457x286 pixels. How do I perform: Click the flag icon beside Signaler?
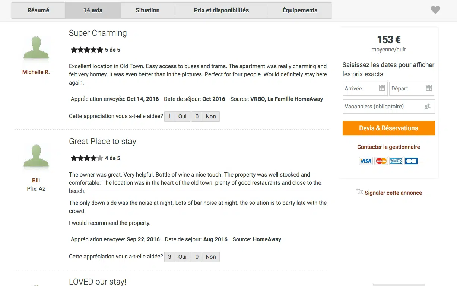(359, 193)
